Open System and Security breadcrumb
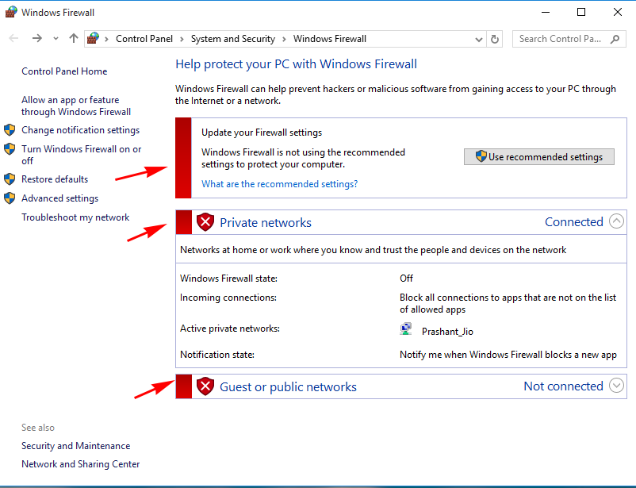The height and width of the screenshot is (488, 636). (x=233, y=39)
